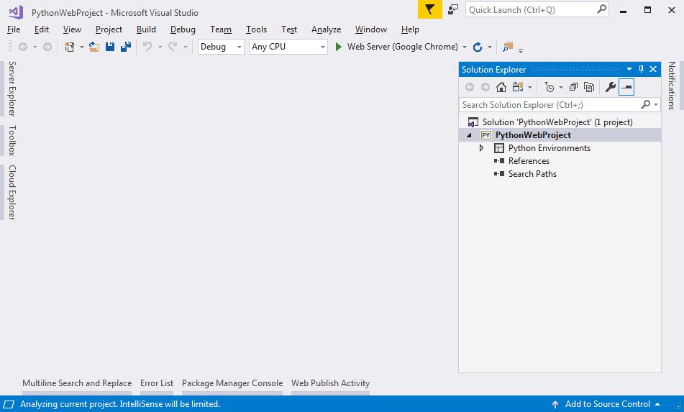The height and width of the screenshot is (412, 684).
Task: Open the Project menu
Action: [x=109, y=29]
